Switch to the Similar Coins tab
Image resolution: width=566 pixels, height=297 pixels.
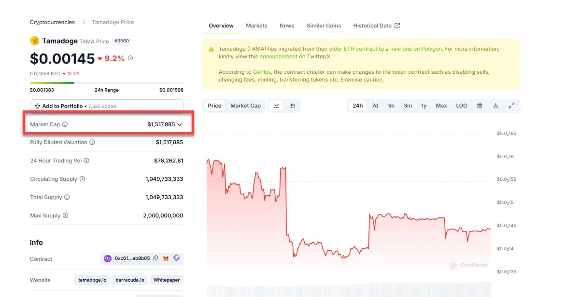tap(324, 26)
